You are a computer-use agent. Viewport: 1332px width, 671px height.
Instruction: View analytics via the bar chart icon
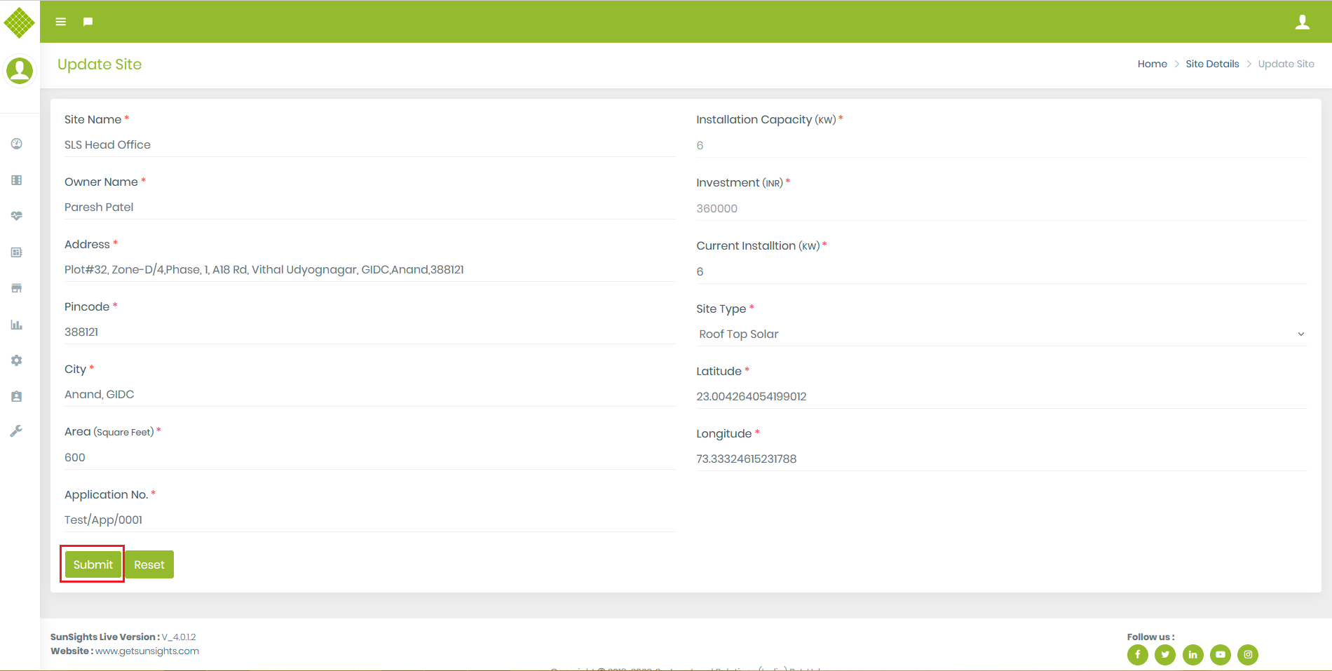16,325
